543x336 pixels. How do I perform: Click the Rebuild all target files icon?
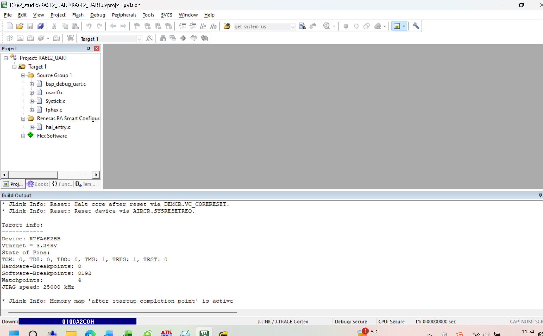(30, 38)
